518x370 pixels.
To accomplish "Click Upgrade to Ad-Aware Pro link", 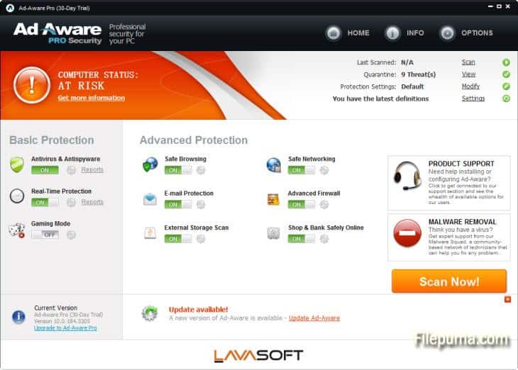I will [65, 327].
